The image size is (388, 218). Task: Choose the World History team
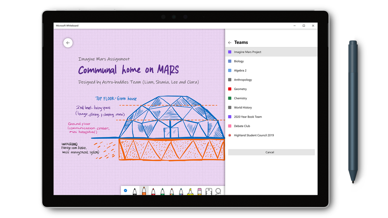pos(271,107)
